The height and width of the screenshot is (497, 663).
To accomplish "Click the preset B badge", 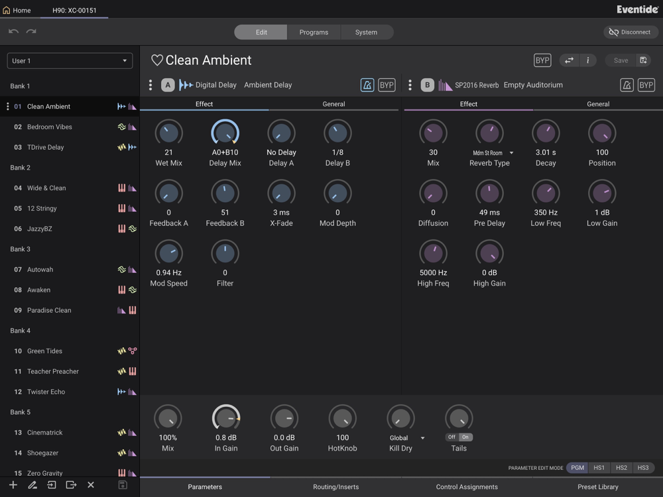I will tap(427, 85).
